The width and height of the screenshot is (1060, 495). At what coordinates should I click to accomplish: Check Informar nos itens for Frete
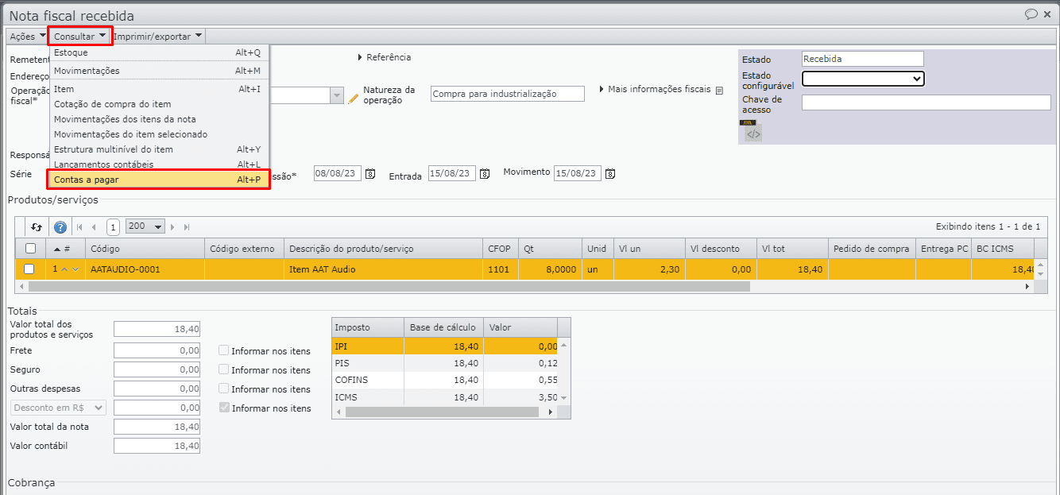224,350
